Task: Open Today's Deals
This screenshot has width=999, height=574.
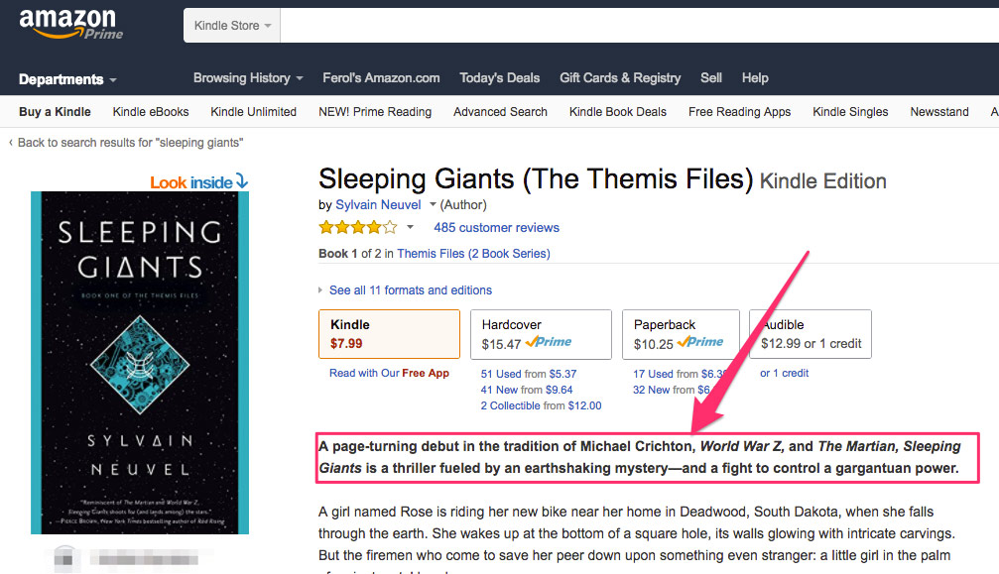Action: tap(500, 78)
